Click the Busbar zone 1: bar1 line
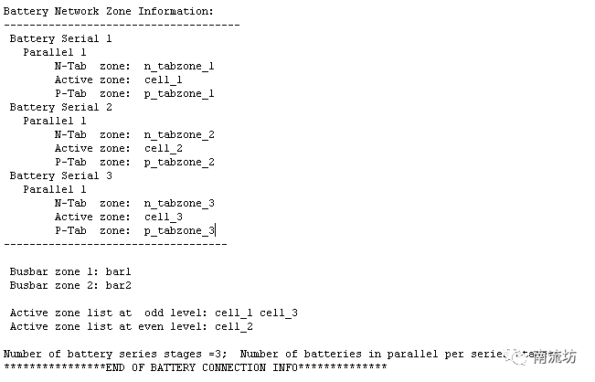 click(70, 271)
